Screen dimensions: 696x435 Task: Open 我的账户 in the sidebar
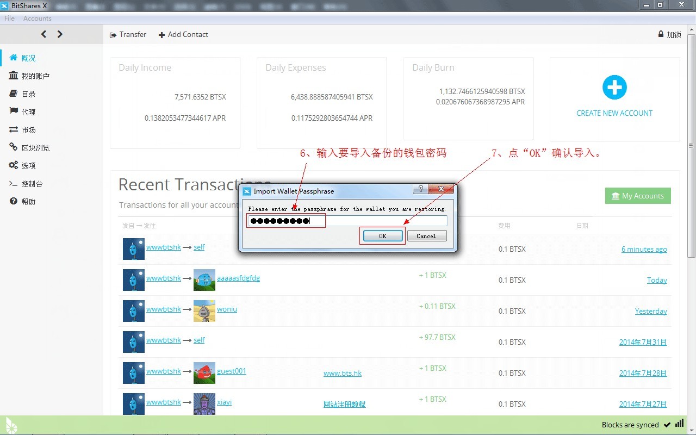click(x=29, y=76)
